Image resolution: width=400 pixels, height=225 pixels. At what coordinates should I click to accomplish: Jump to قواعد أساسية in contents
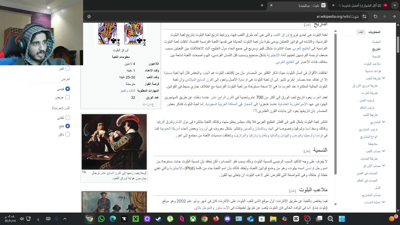click(x=373, y=71)
